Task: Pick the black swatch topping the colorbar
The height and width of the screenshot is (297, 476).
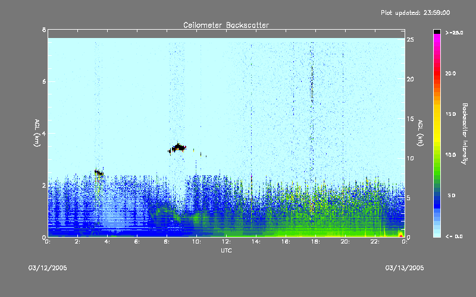Action: click(437, 31)
